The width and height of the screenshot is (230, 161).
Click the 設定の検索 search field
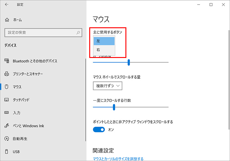(40, 33)
